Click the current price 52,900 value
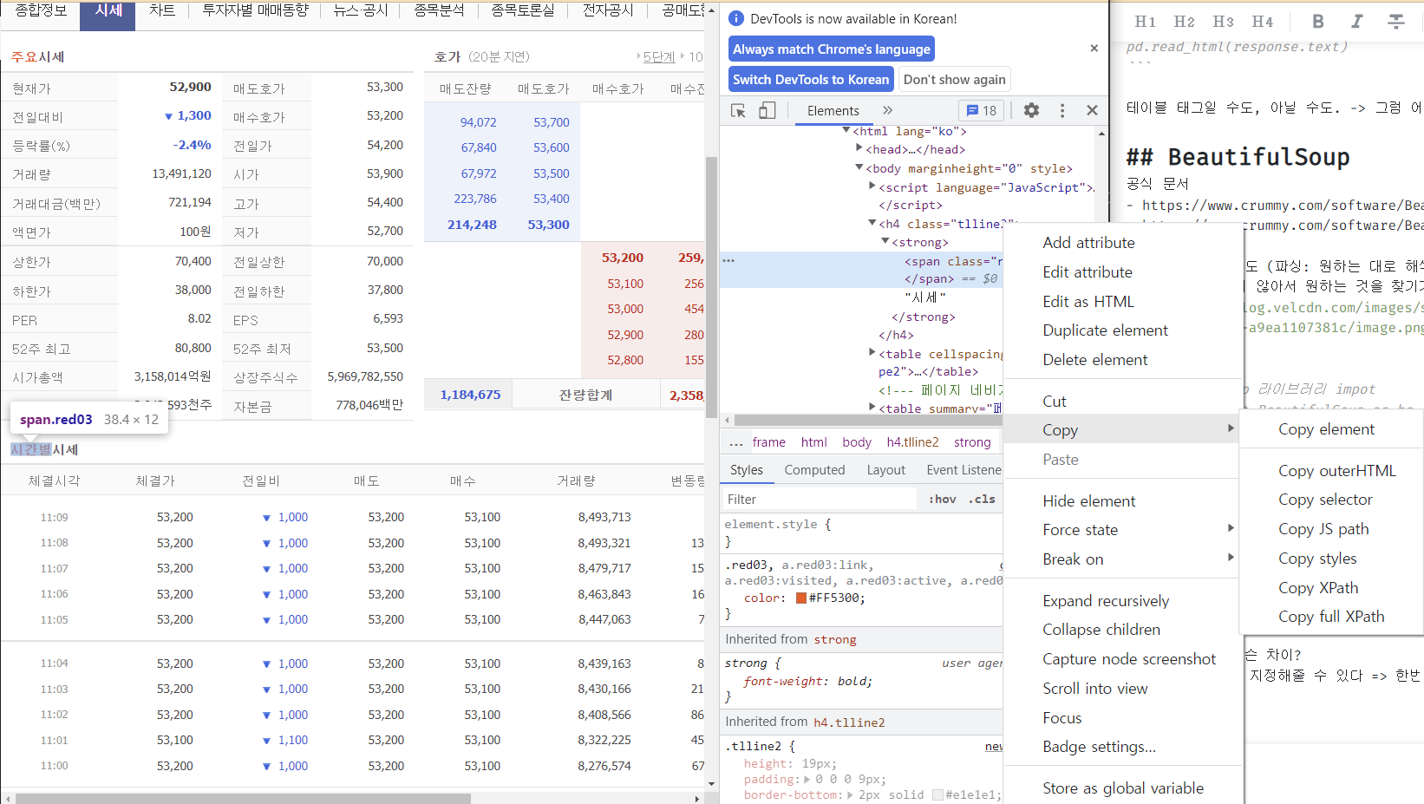 (x=190, y=87)
